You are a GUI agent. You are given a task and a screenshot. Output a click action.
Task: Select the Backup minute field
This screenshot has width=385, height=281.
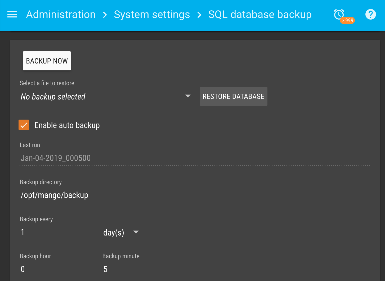tap(142, 269)
